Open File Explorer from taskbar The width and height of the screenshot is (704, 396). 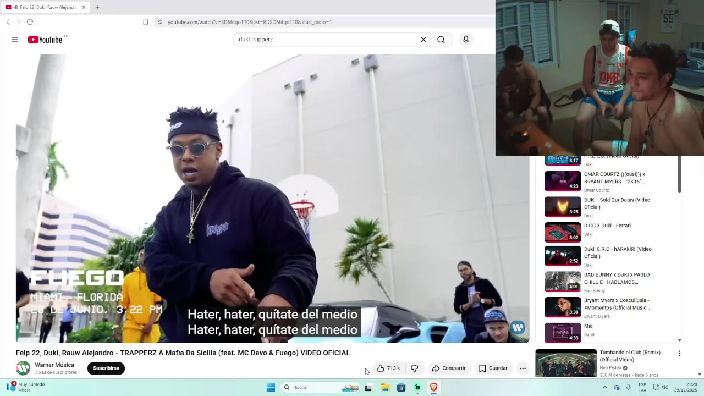385,387
